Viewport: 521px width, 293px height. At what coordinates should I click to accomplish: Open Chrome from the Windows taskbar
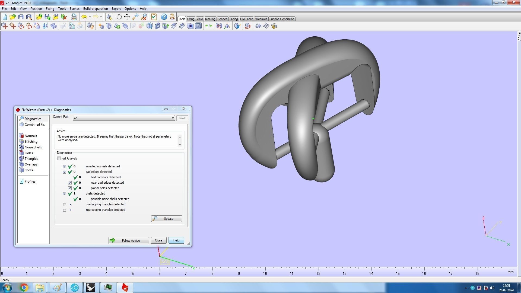[x=24, y=288]
